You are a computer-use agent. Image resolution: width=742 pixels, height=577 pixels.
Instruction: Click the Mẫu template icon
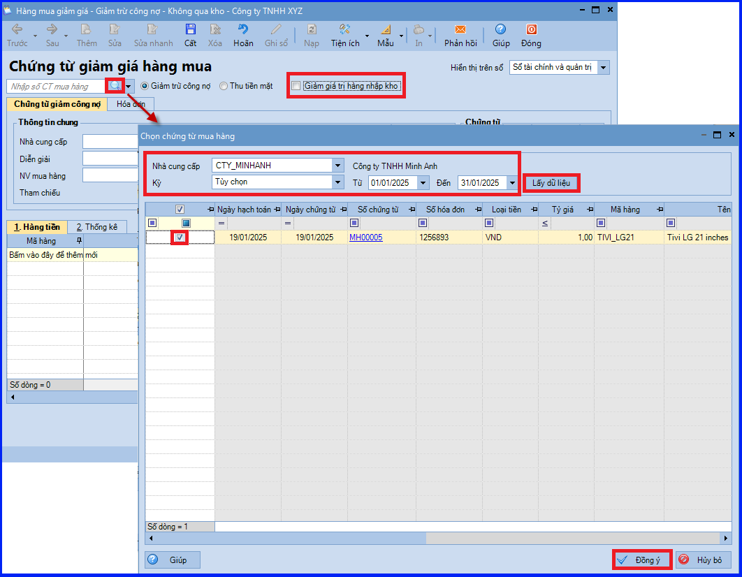386,29
